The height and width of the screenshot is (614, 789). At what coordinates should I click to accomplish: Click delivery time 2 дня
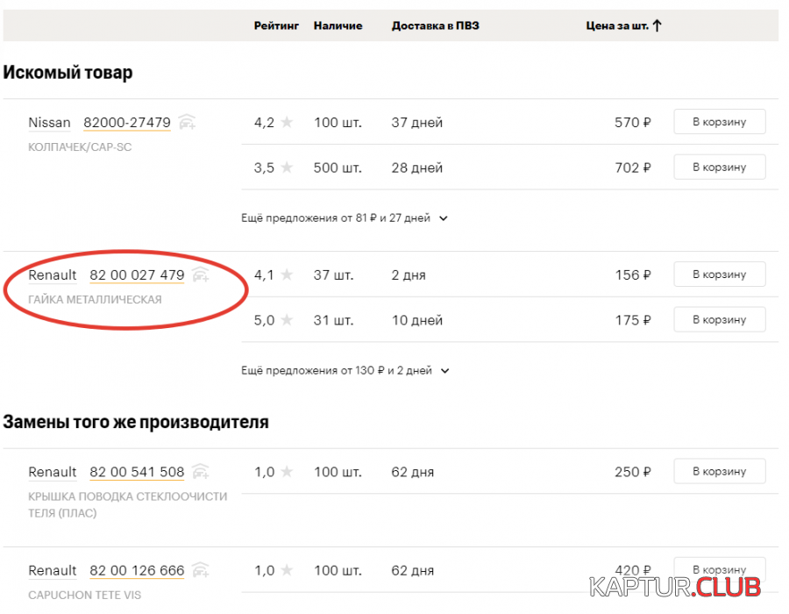[x=409, y=275]
